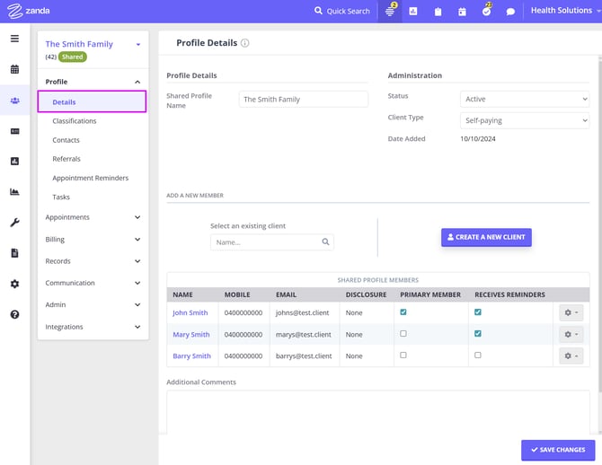Click the Shared Profile Name input field
The image size is (602, 465).
tap(304, 100)
